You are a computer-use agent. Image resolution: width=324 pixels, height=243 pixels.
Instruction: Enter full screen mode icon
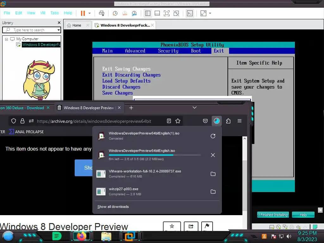(167, 13)
